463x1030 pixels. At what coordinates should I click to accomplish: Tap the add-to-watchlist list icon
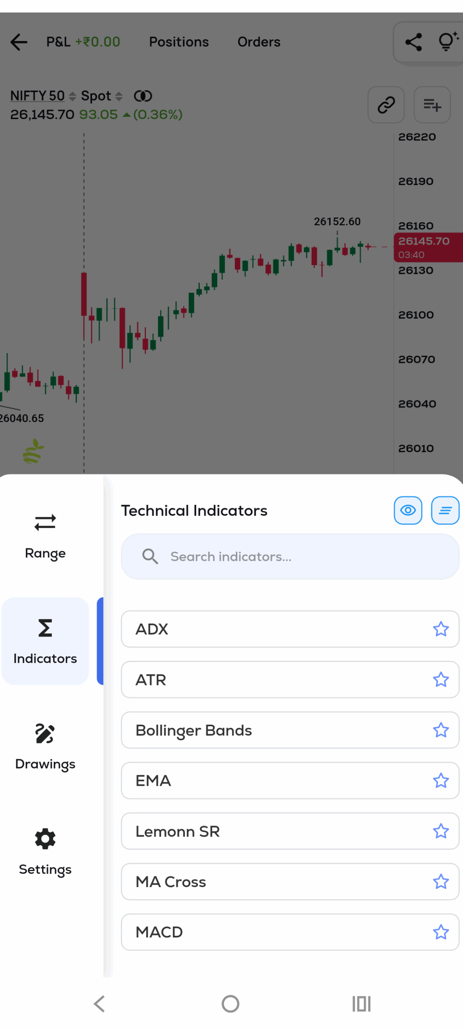(432, 105)
